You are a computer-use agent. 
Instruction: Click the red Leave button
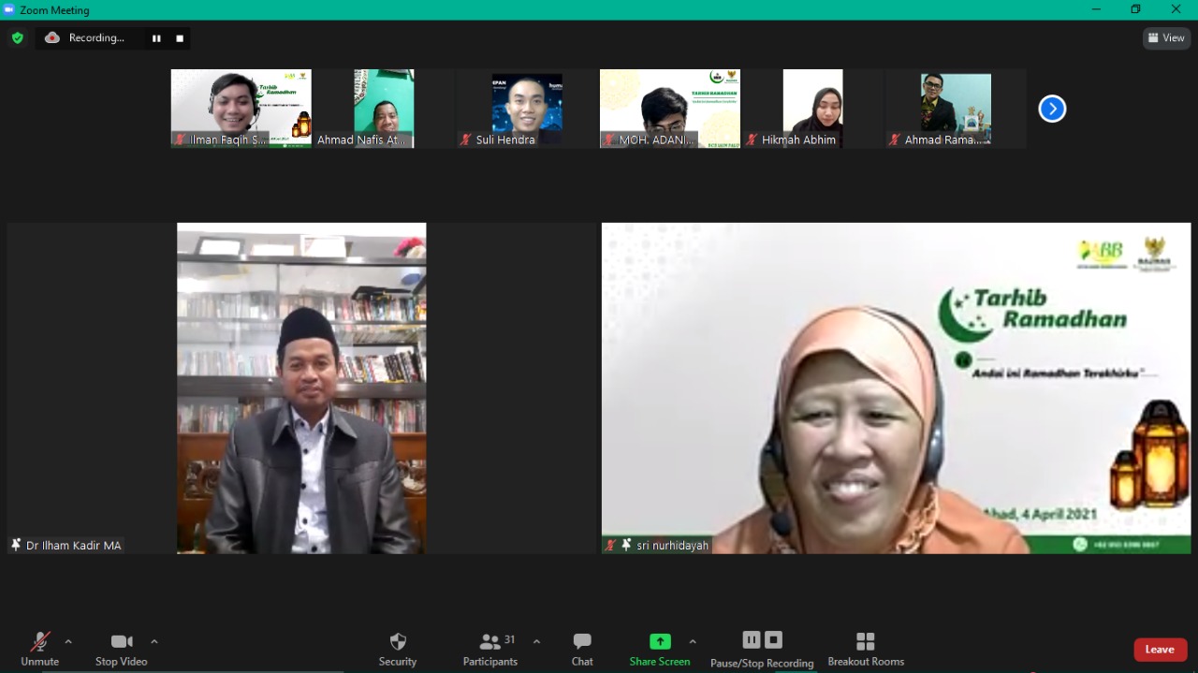coord(1160,650)
